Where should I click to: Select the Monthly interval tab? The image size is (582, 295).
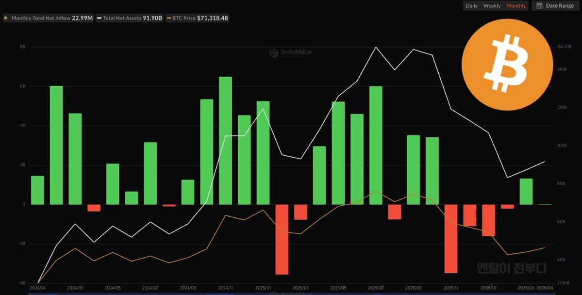point(516,5)
